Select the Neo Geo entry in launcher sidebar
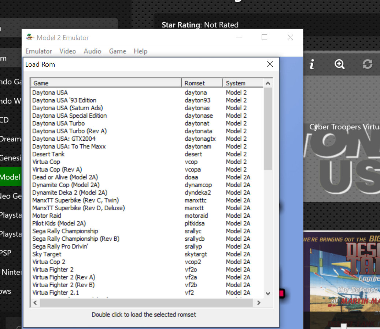Screen dimensions: 380x329 pos(11,196)
